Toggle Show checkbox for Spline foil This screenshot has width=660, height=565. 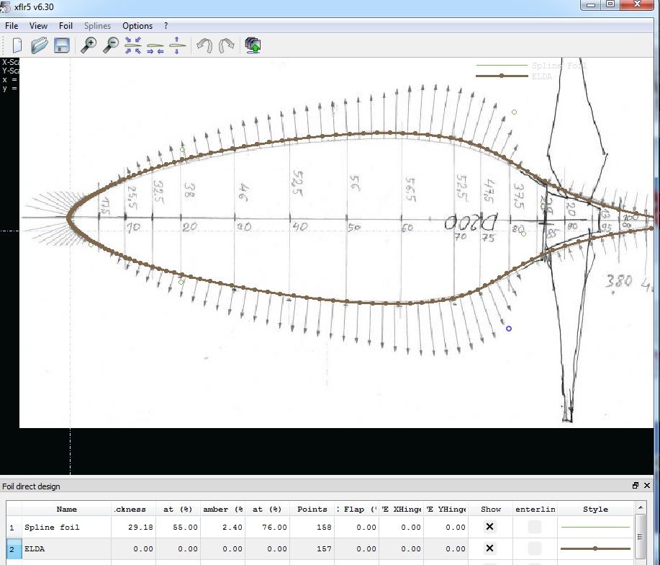click(490, 527)
